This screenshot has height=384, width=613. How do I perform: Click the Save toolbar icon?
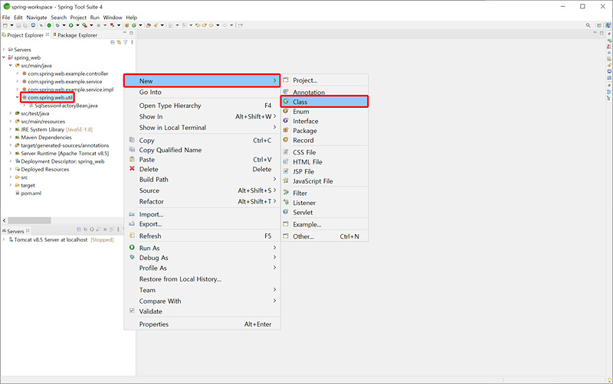tap(18, 25)
